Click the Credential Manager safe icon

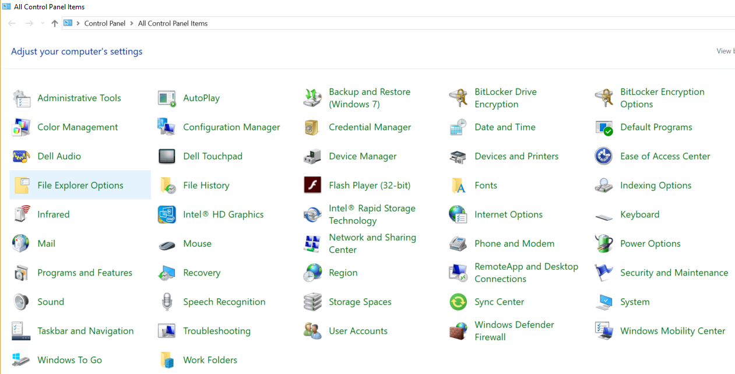[x=313, y=128]
